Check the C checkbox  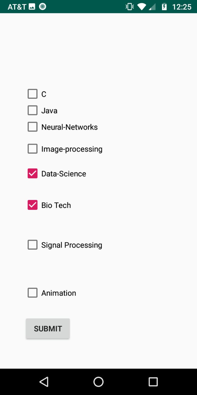pos(33,94)
